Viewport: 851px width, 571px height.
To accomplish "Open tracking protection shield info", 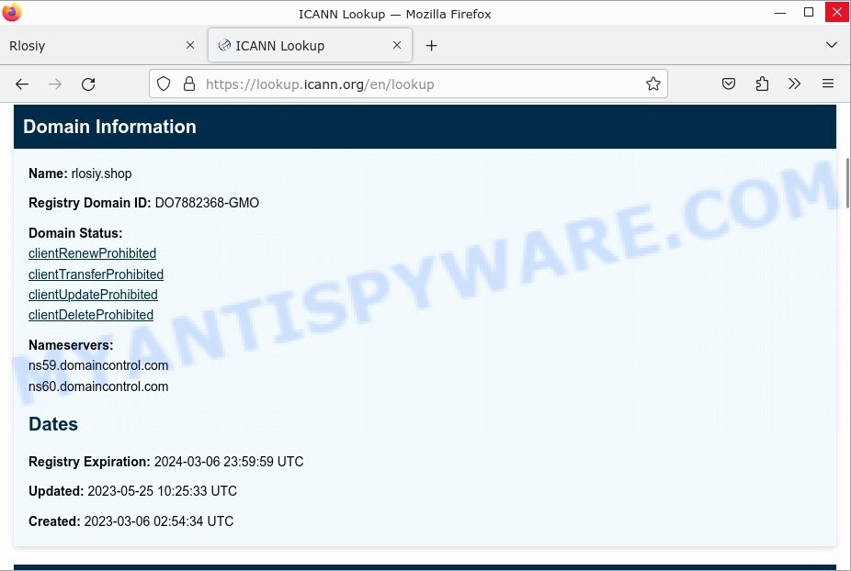I will click(x=164, y=84).
